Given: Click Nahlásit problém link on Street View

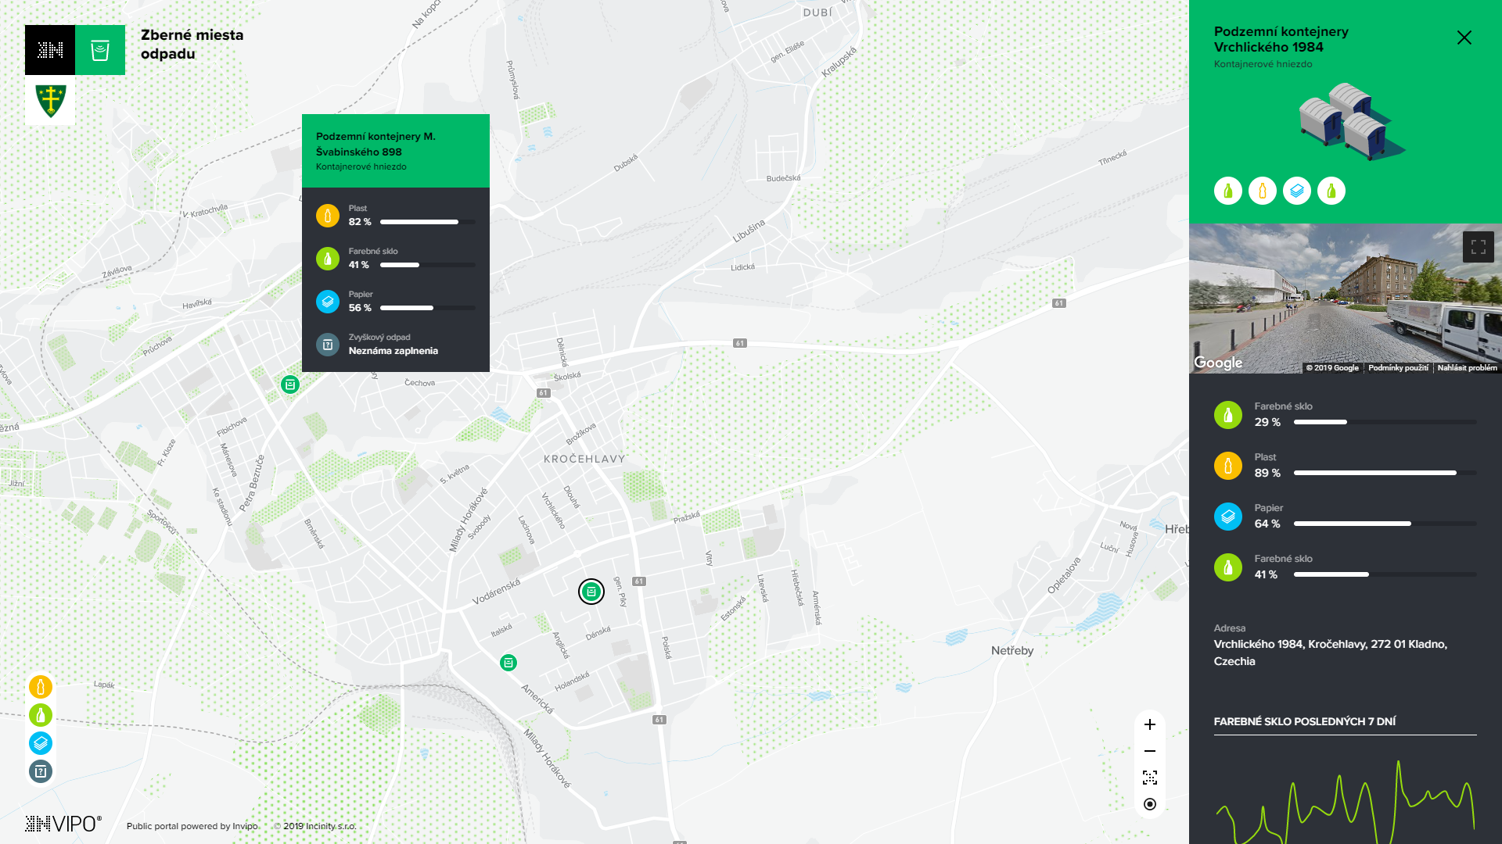Looking at the screenshot, I should point(1467,368).
